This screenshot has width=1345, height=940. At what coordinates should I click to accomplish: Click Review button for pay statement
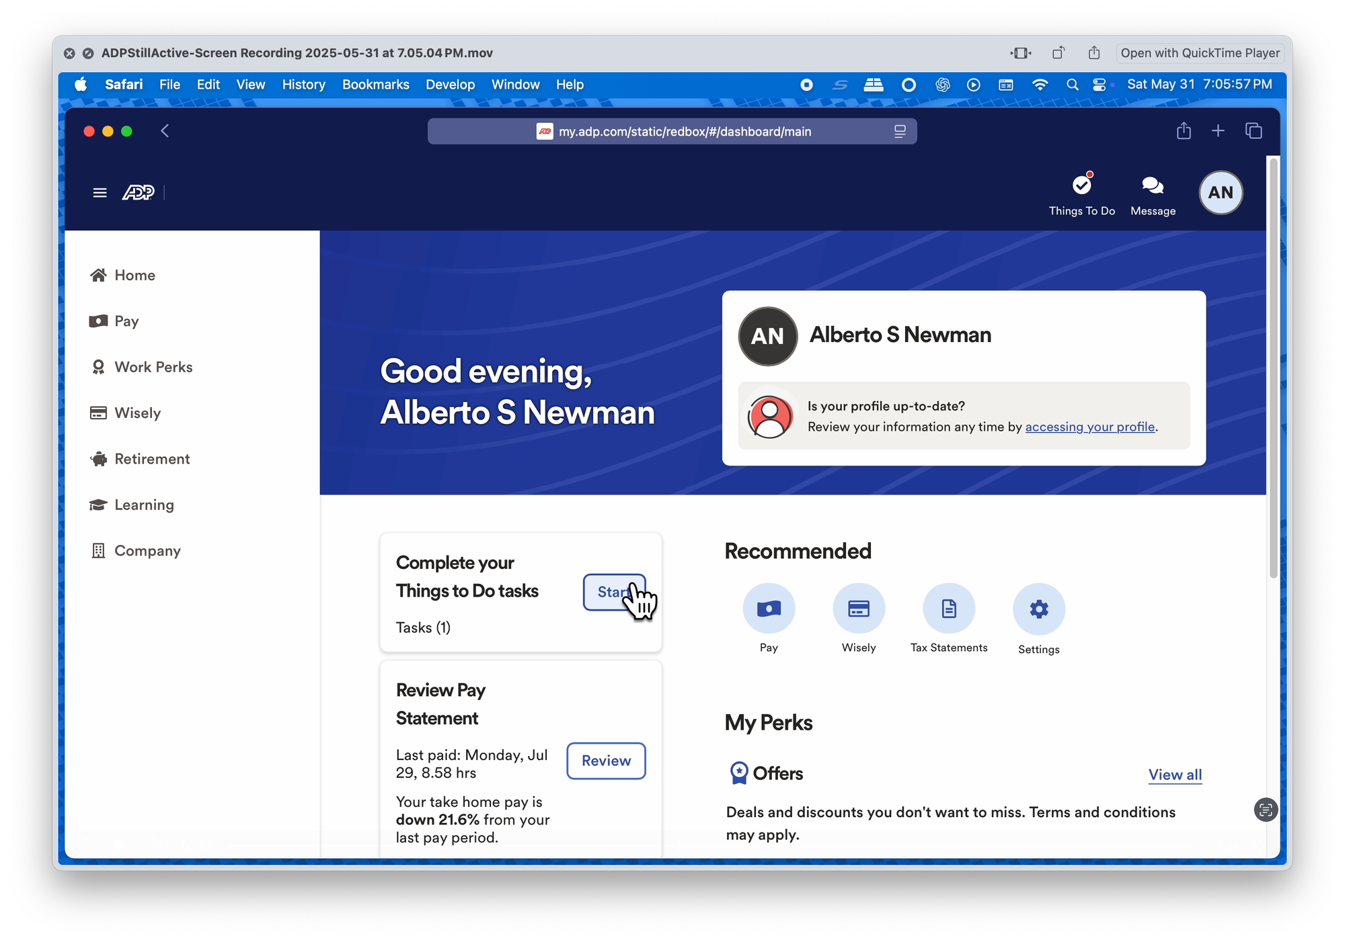pos(606,761)
